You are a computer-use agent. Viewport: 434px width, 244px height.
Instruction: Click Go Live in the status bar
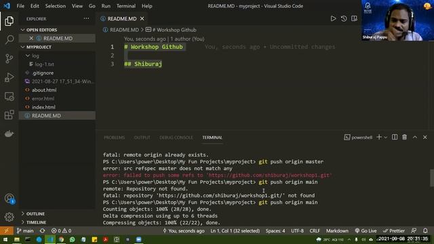[x=366, y=230]
